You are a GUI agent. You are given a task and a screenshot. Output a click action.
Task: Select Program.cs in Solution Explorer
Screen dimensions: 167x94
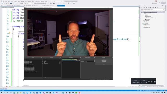tap(147, 25)
